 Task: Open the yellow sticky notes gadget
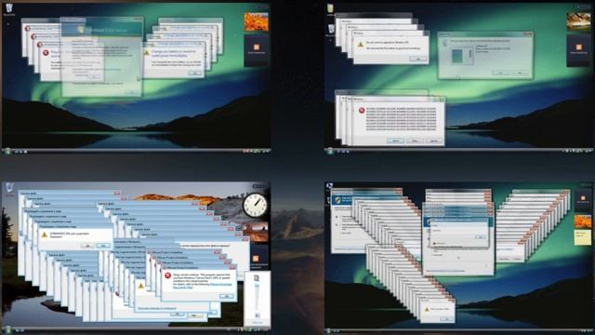point(583,237)
